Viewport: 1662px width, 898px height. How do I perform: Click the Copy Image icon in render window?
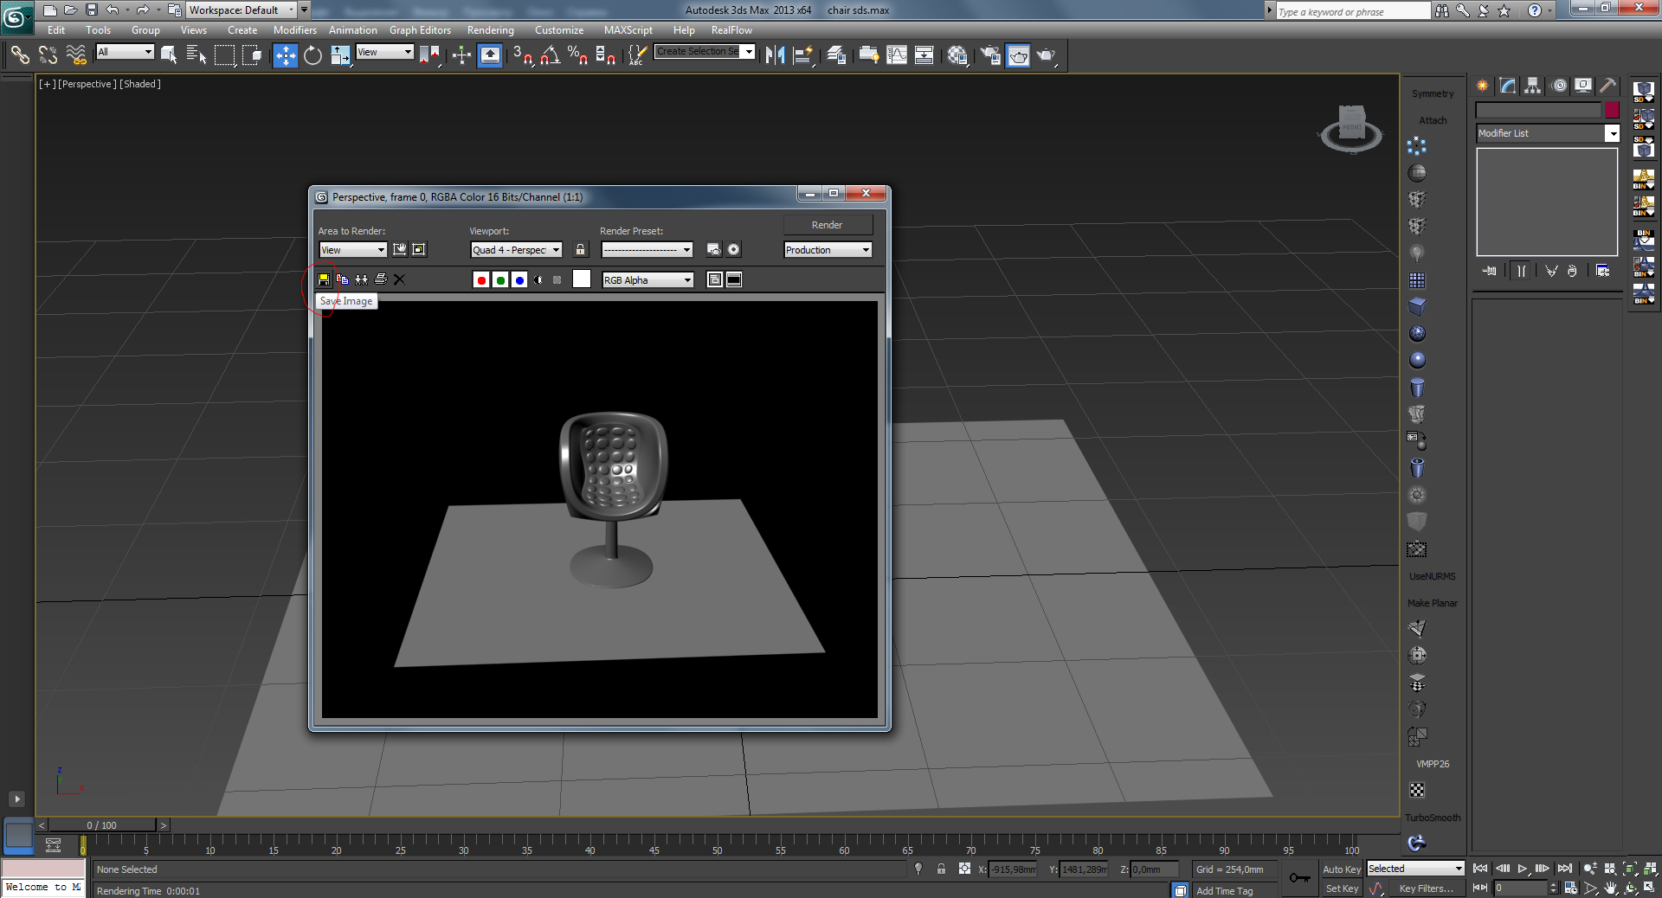343,279
